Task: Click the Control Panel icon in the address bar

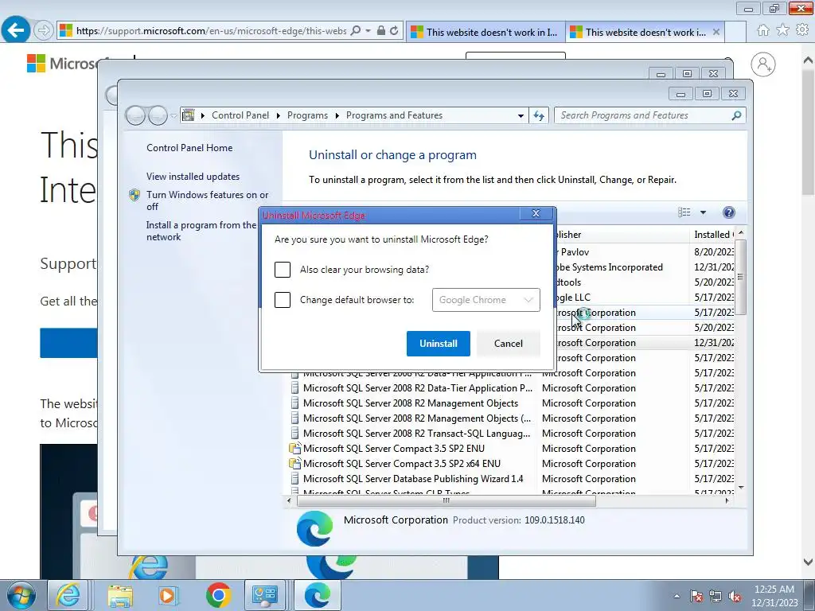Action: (x=188, y=115)
